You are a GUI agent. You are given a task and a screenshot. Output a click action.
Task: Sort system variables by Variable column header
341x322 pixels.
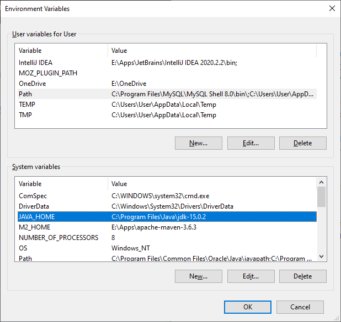[x=61, y=184]
